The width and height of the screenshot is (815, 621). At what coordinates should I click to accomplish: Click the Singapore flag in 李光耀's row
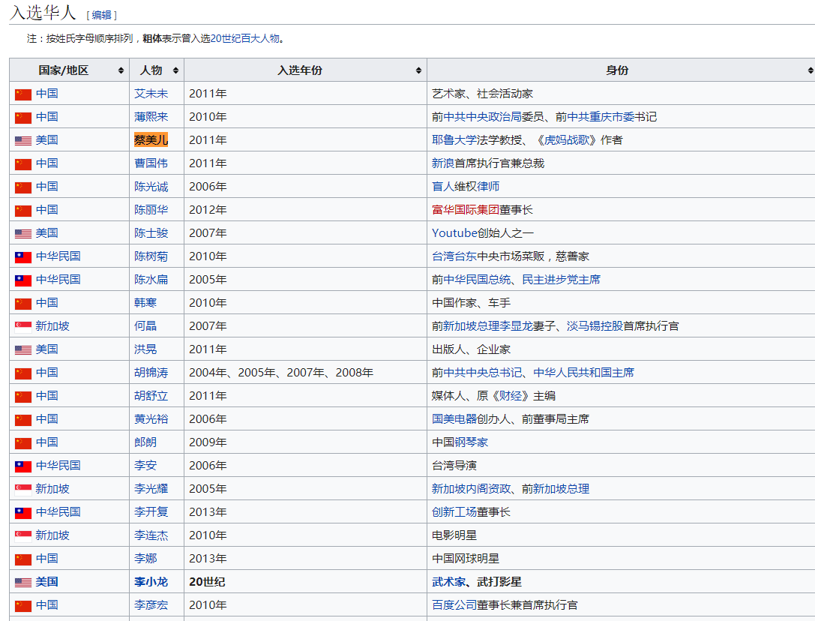coord(23,489)
